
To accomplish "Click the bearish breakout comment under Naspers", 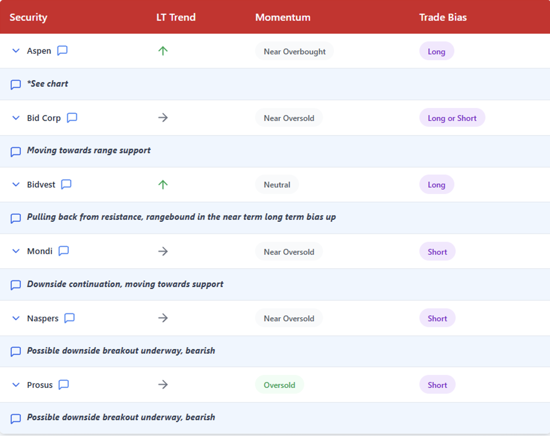I will click(121, 351).
